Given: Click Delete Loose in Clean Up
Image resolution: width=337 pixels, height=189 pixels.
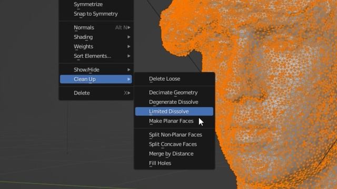Looking at the screenshot, I should (174, 79).
